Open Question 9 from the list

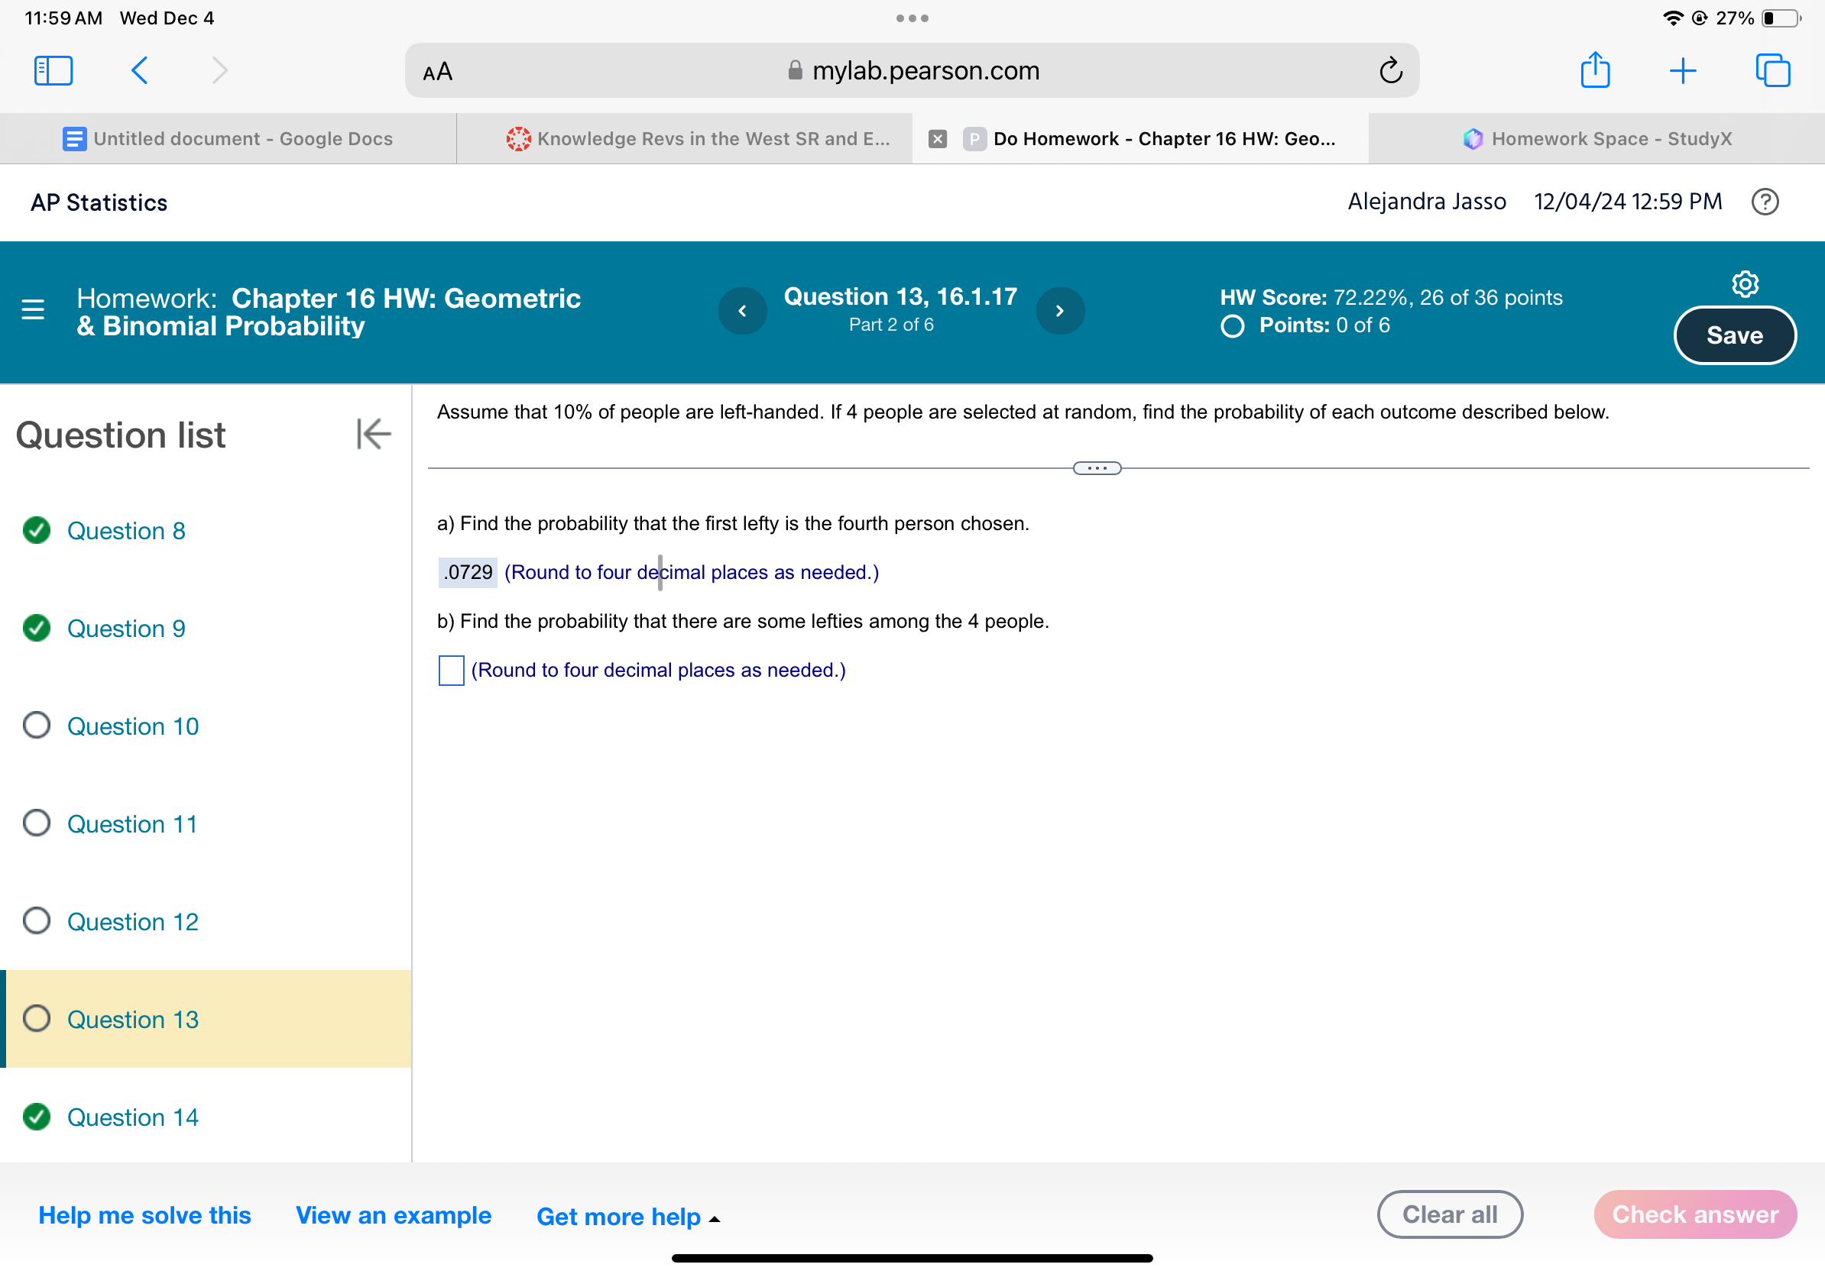pos(125,629)
